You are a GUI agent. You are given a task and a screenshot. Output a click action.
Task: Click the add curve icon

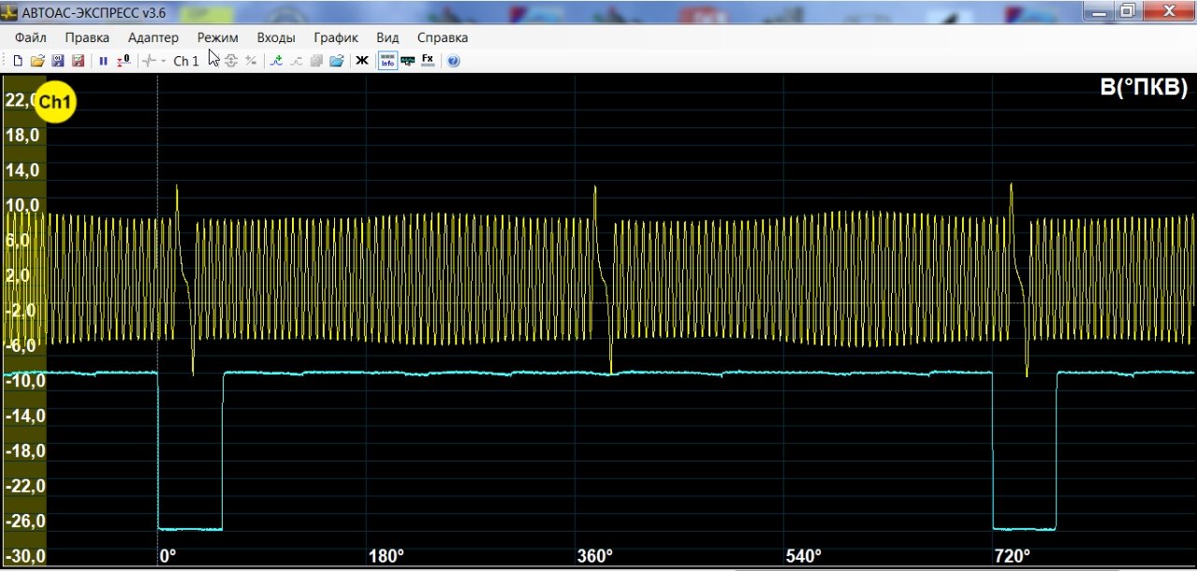pos(276,61)
